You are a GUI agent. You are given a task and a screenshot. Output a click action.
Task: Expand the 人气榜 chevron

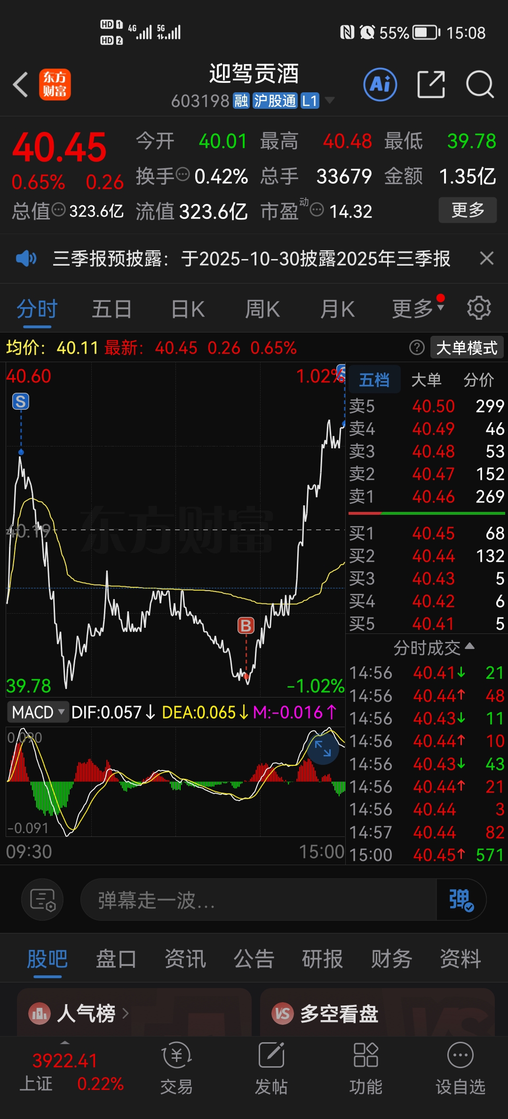tap(126, 1014)
